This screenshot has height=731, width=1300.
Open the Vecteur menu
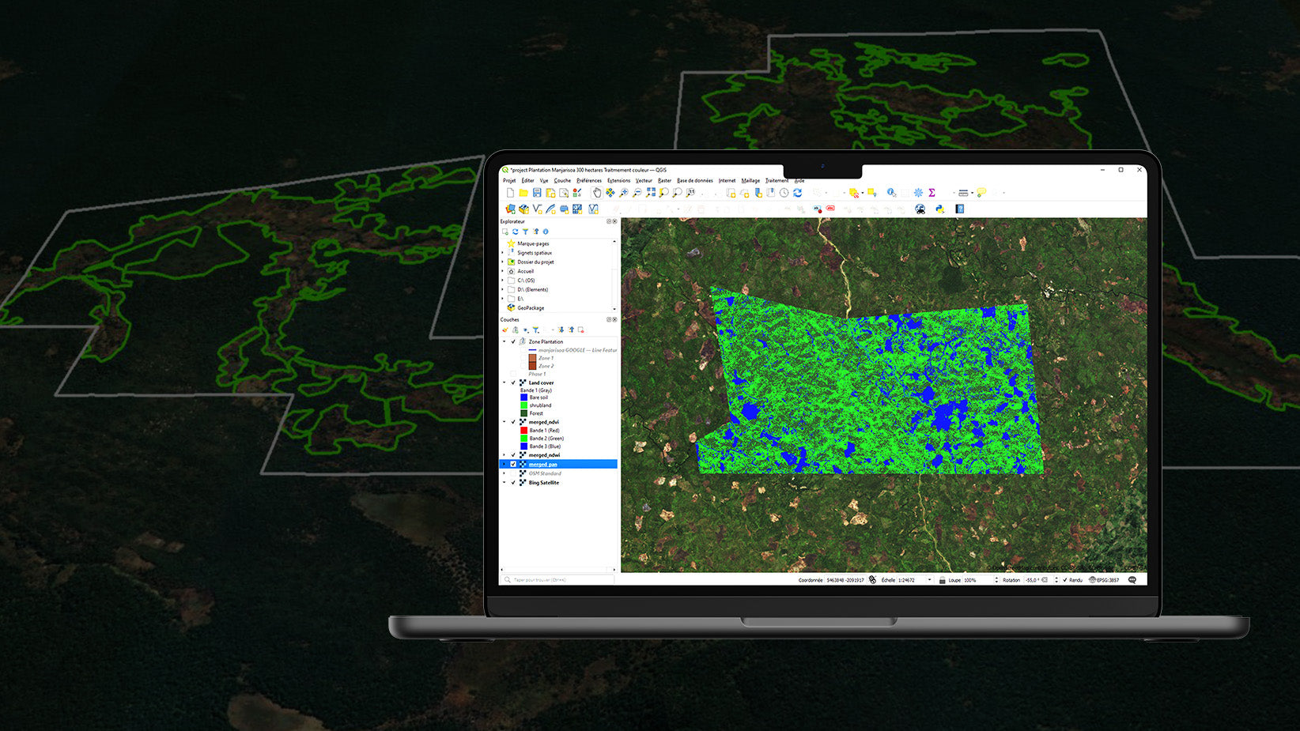tap(644, 181)
